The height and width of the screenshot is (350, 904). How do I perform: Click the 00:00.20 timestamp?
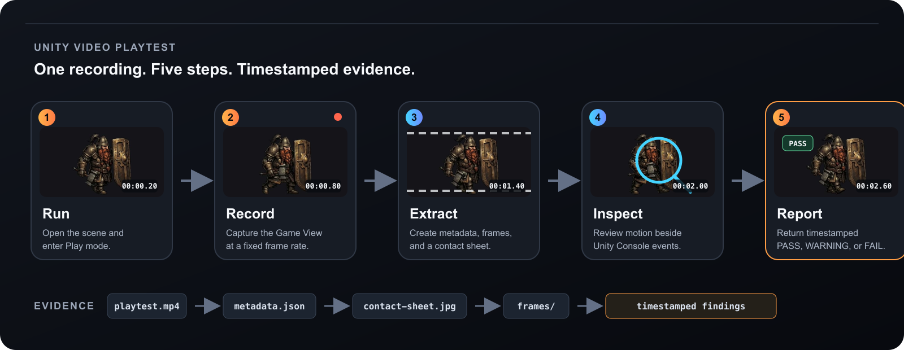[x=140, y=186]
